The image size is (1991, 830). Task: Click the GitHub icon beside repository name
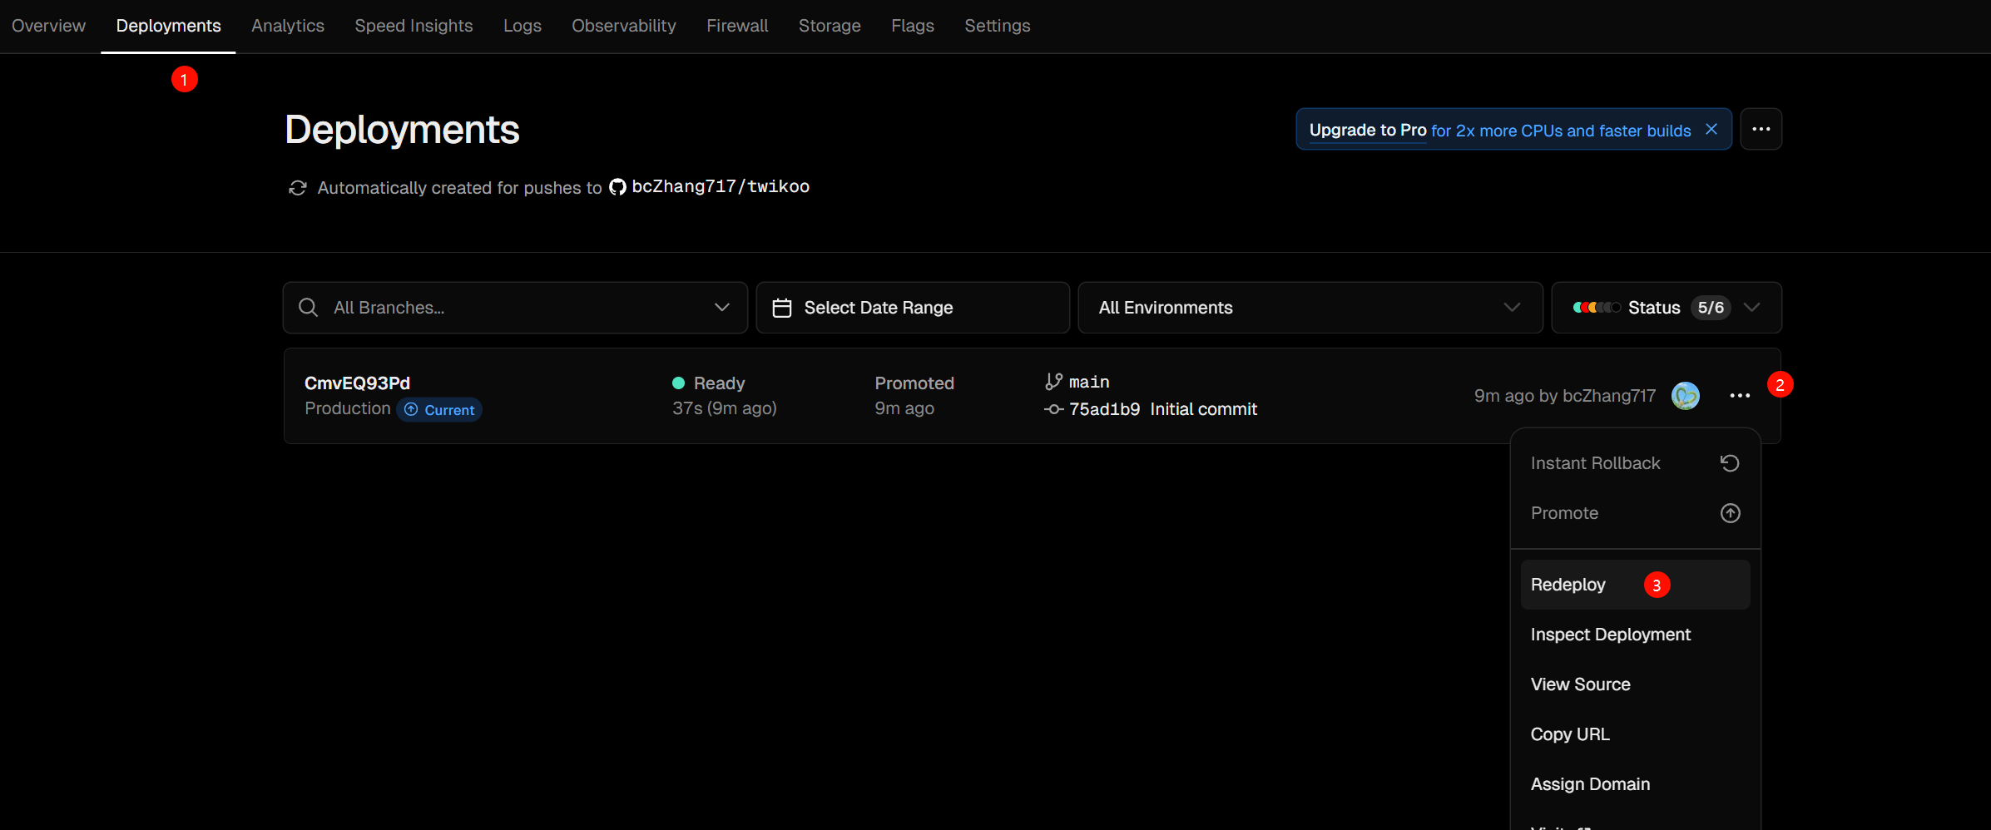click(x=617, y=187)
